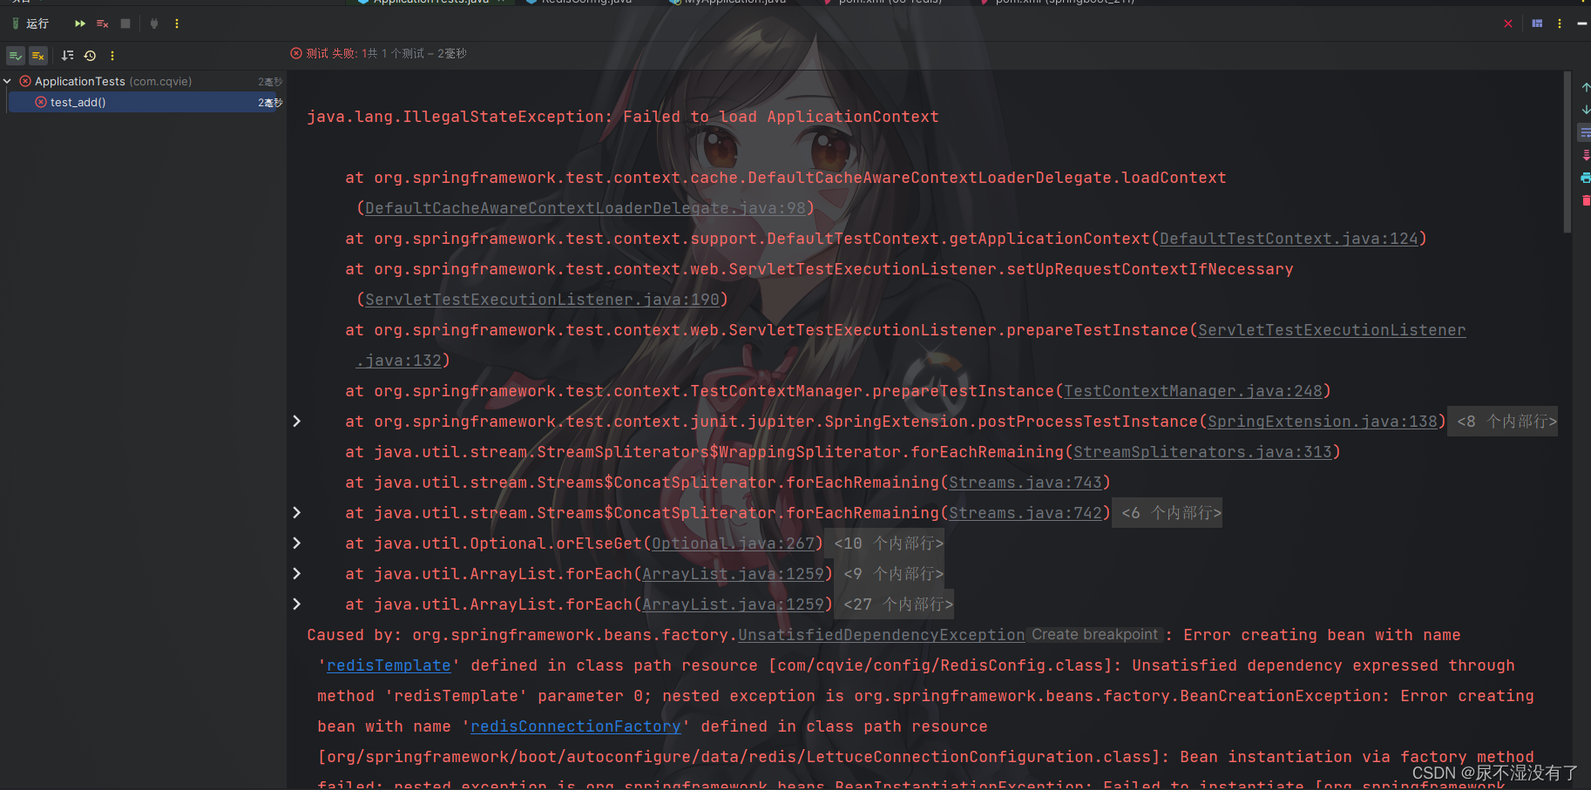Open ArrayList.java:1259 link beside <27 个内部行>

[x=733, y=604]
